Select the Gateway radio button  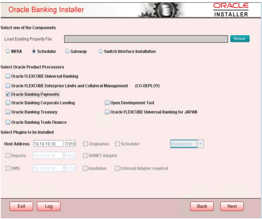click(67, 51)
